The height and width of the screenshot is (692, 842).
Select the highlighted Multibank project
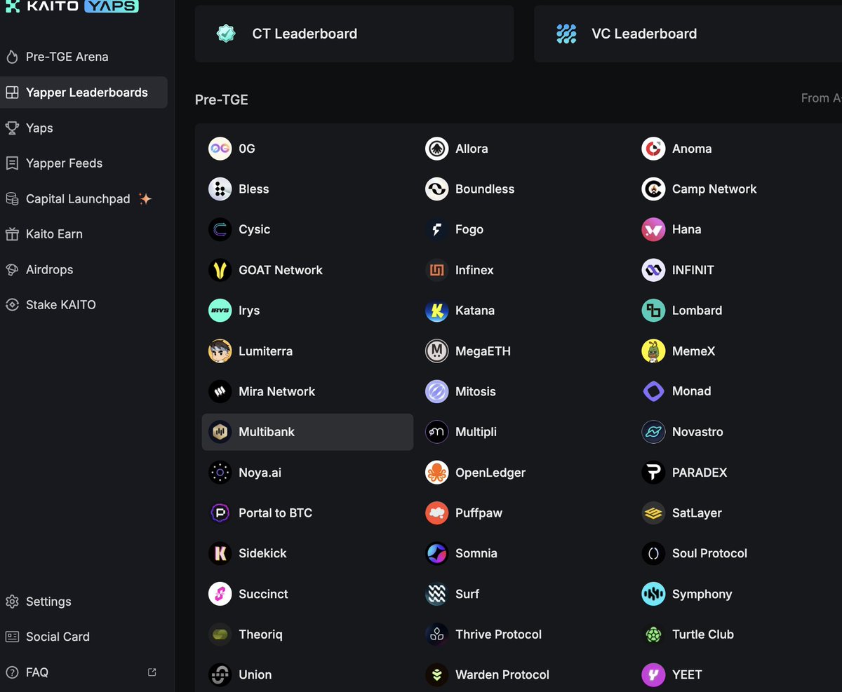tap(307, 432)
